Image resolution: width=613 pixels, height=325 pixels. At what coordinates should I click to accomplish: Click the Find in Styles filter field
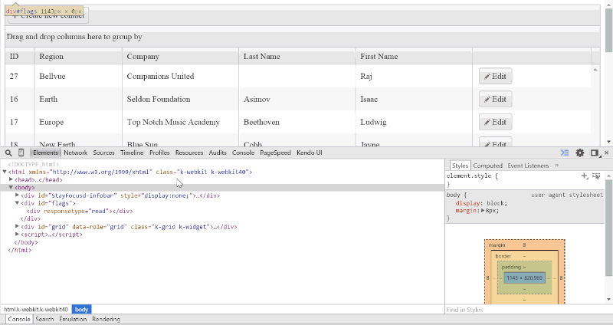pyautogui.click(x=526, y=310)
